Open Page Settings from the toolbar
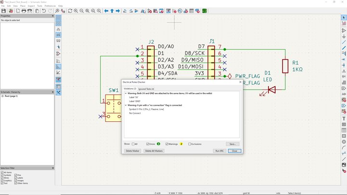Viewport: 347px width, 195px height. (x=18, y=11)
